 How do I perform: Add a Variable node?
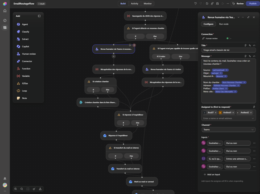(23, 76)
